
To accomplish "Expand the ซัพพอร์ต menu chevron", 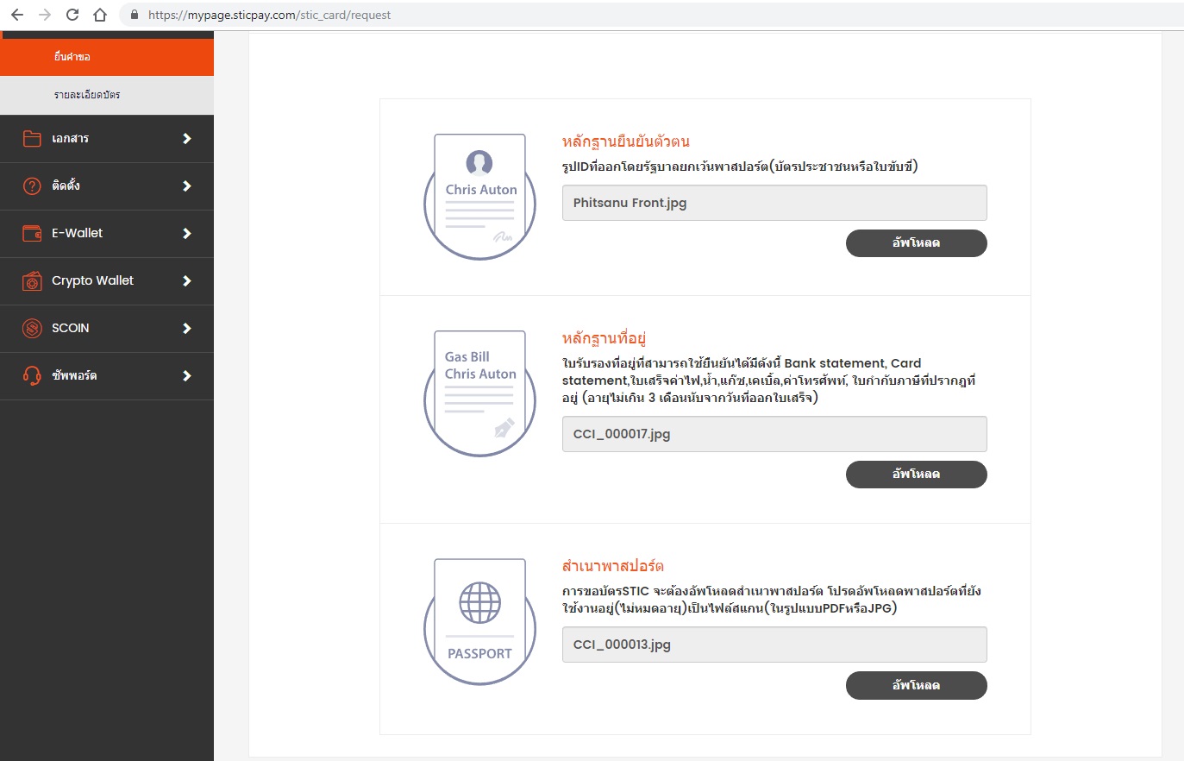I will [x=187, y=375].
